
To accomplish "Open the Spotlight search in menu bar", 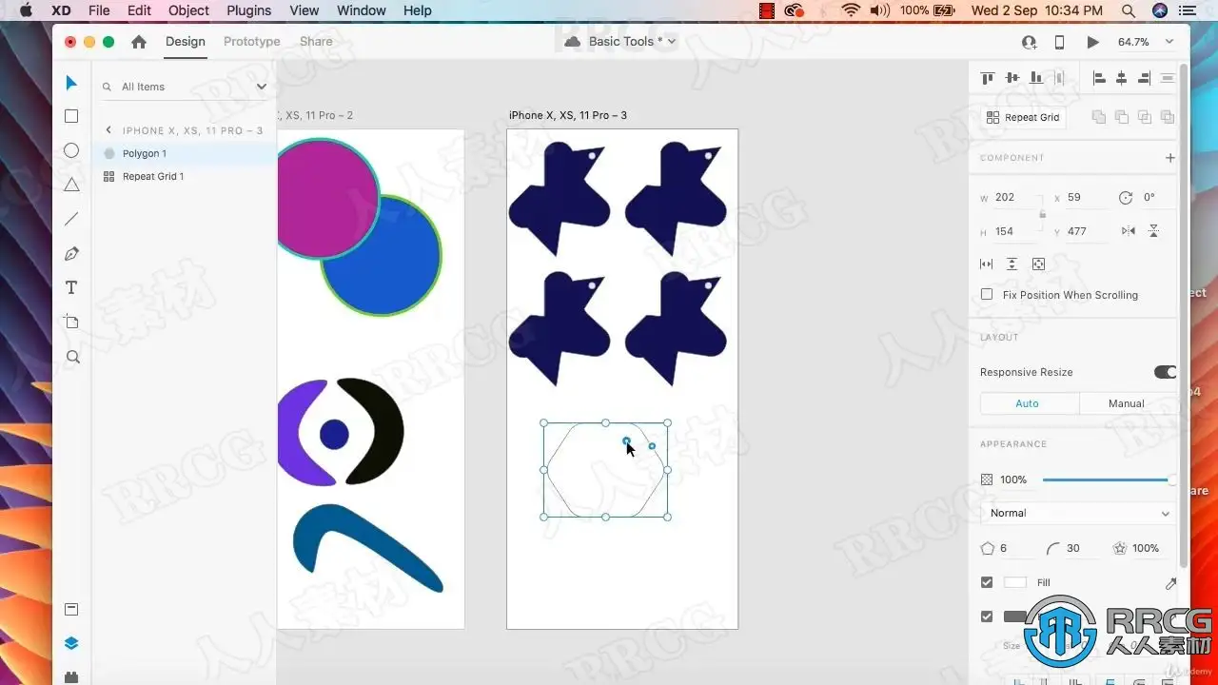I will pyautogui.click(x=1129, y=10).
